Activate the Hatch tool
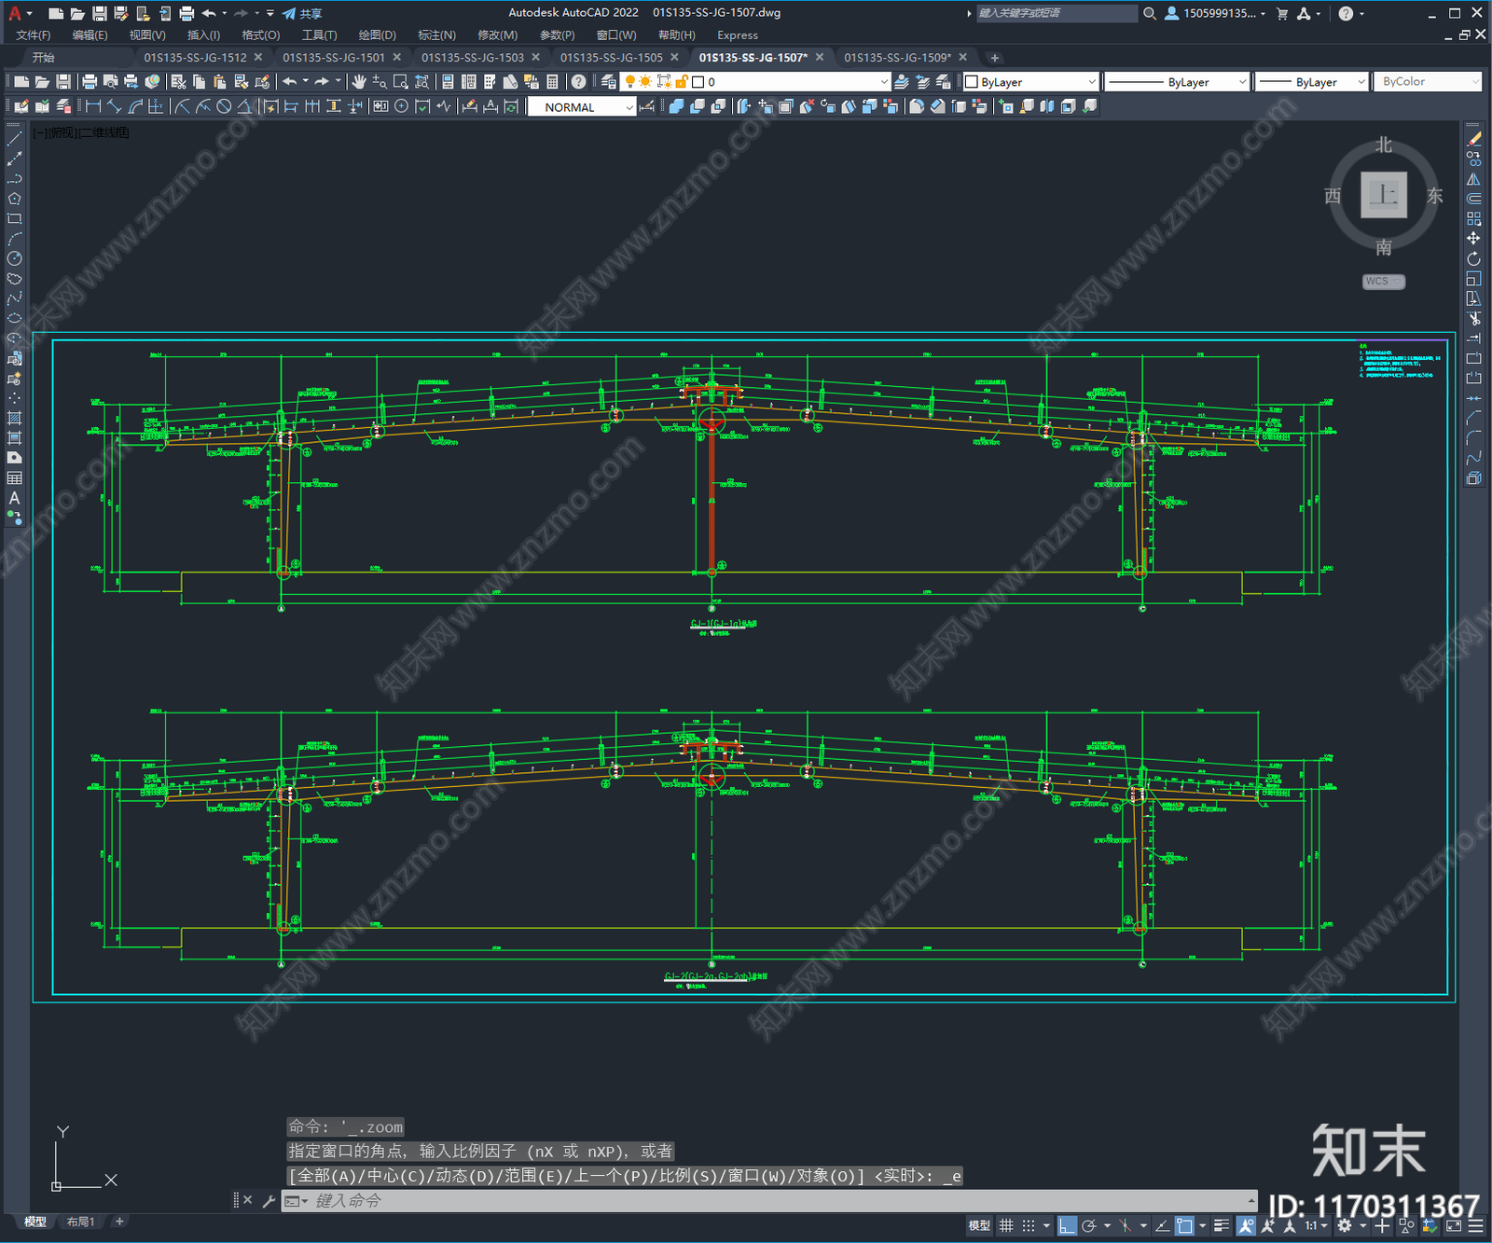Viewport: 1492px width, 1243px height. click(x=14, y=418)
